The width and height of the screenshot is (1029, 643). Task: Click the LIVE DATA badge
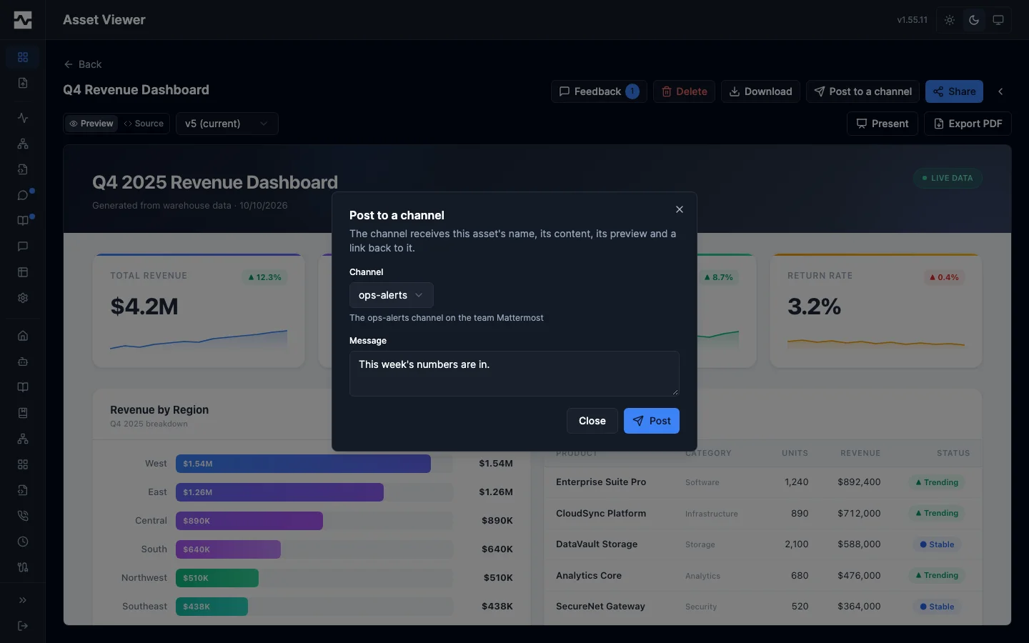[948, 178]
